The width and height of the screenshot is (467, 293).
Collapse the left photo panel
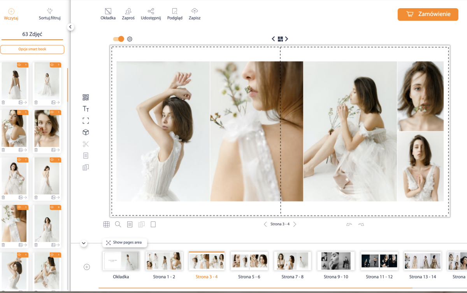(70, 27)
